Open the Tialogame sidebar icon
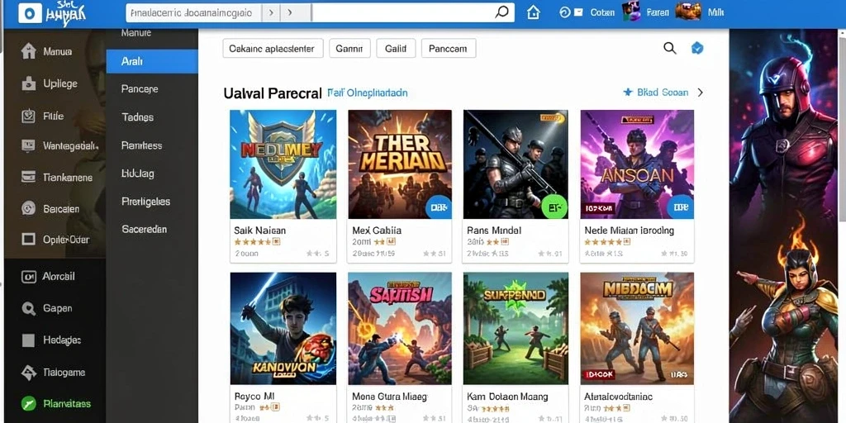This screenshot has width=846, height=423. click(28, 373)
